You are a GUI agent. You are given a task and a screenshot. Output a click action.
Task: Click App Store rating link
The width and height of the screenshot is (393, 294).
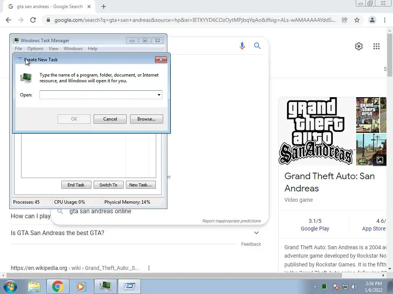[373, 229]
